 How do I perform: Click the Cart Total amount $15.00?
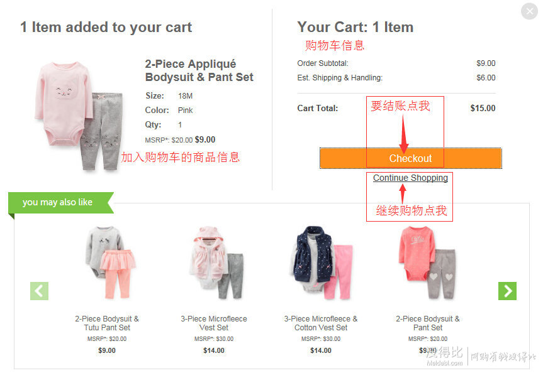pyautogui.click(x=483, y=108)
